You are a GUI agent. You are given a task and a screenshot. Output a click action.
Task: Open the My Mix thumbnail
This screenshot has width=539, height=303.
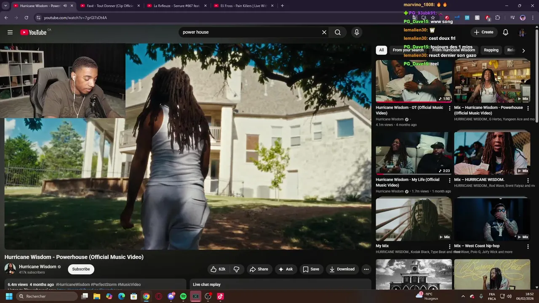point(414,219)
